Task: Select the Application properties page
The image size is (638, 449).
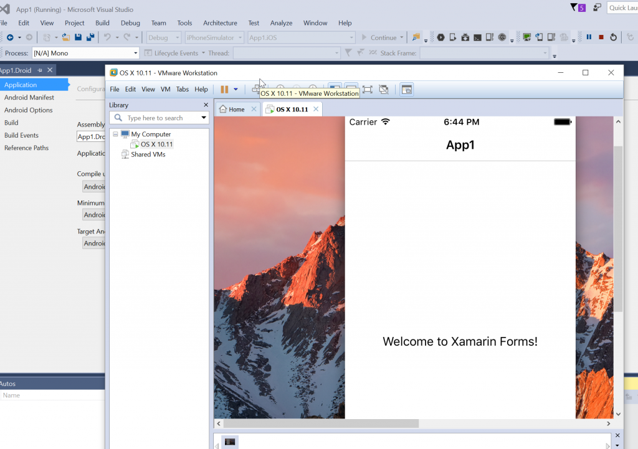Action: click(x=34, y=85)
